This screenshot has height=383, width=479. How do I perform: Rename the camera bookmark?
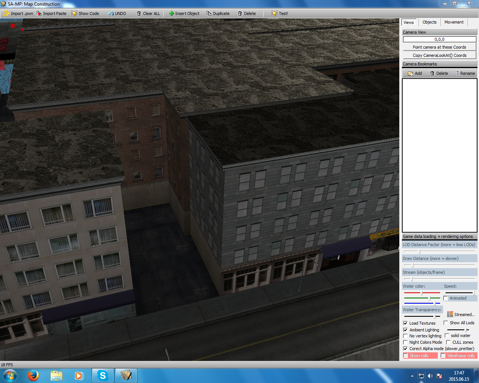click(464, 73)
